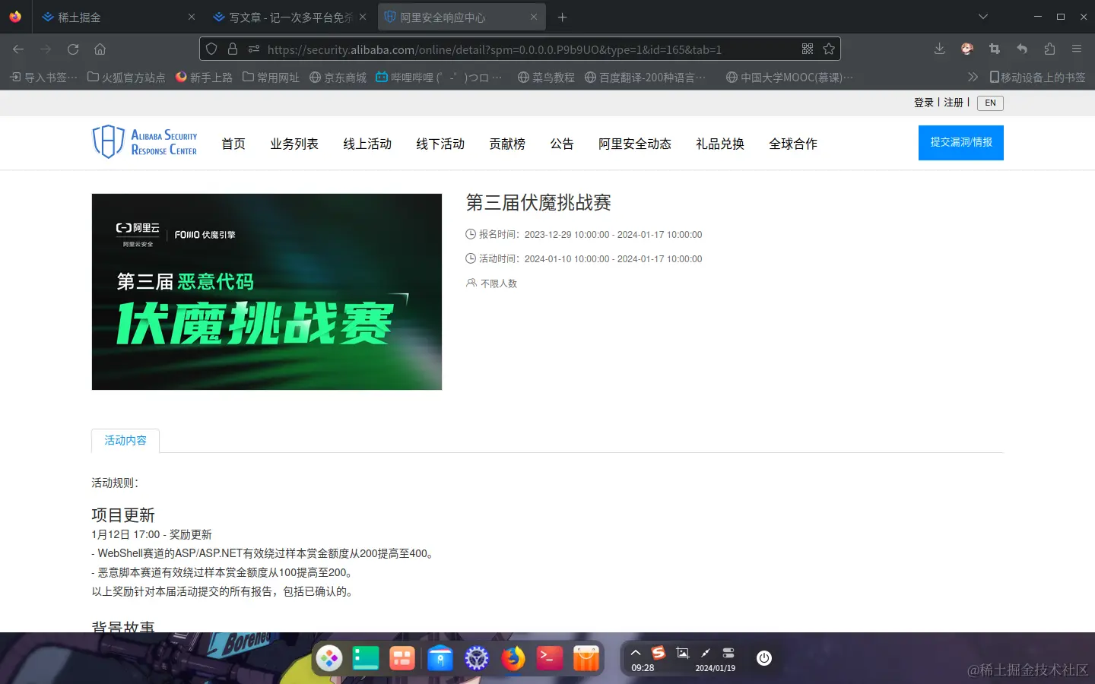This screenshot has height=684, width=1095.
Task: Take a screenshot with the toolbar screenshot icon
Action: pyautogui.click(x=994, y=49)
